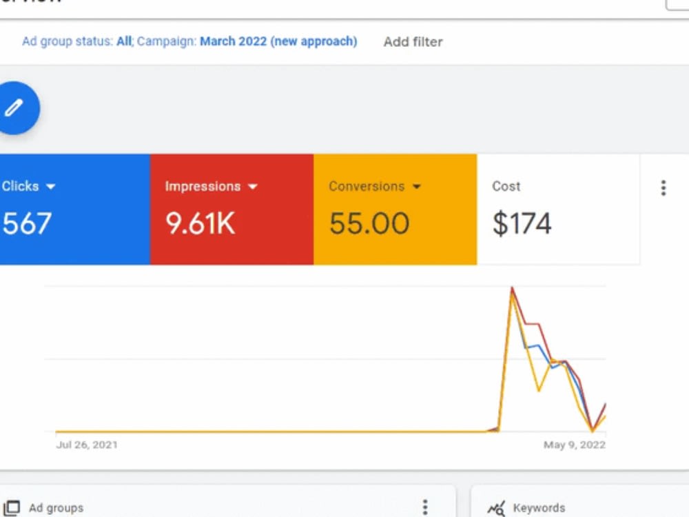Viewport: 689px width, 517px height.
Task: Expand the Conversions metric dropdown arrow
Action: tap(417, 186)
